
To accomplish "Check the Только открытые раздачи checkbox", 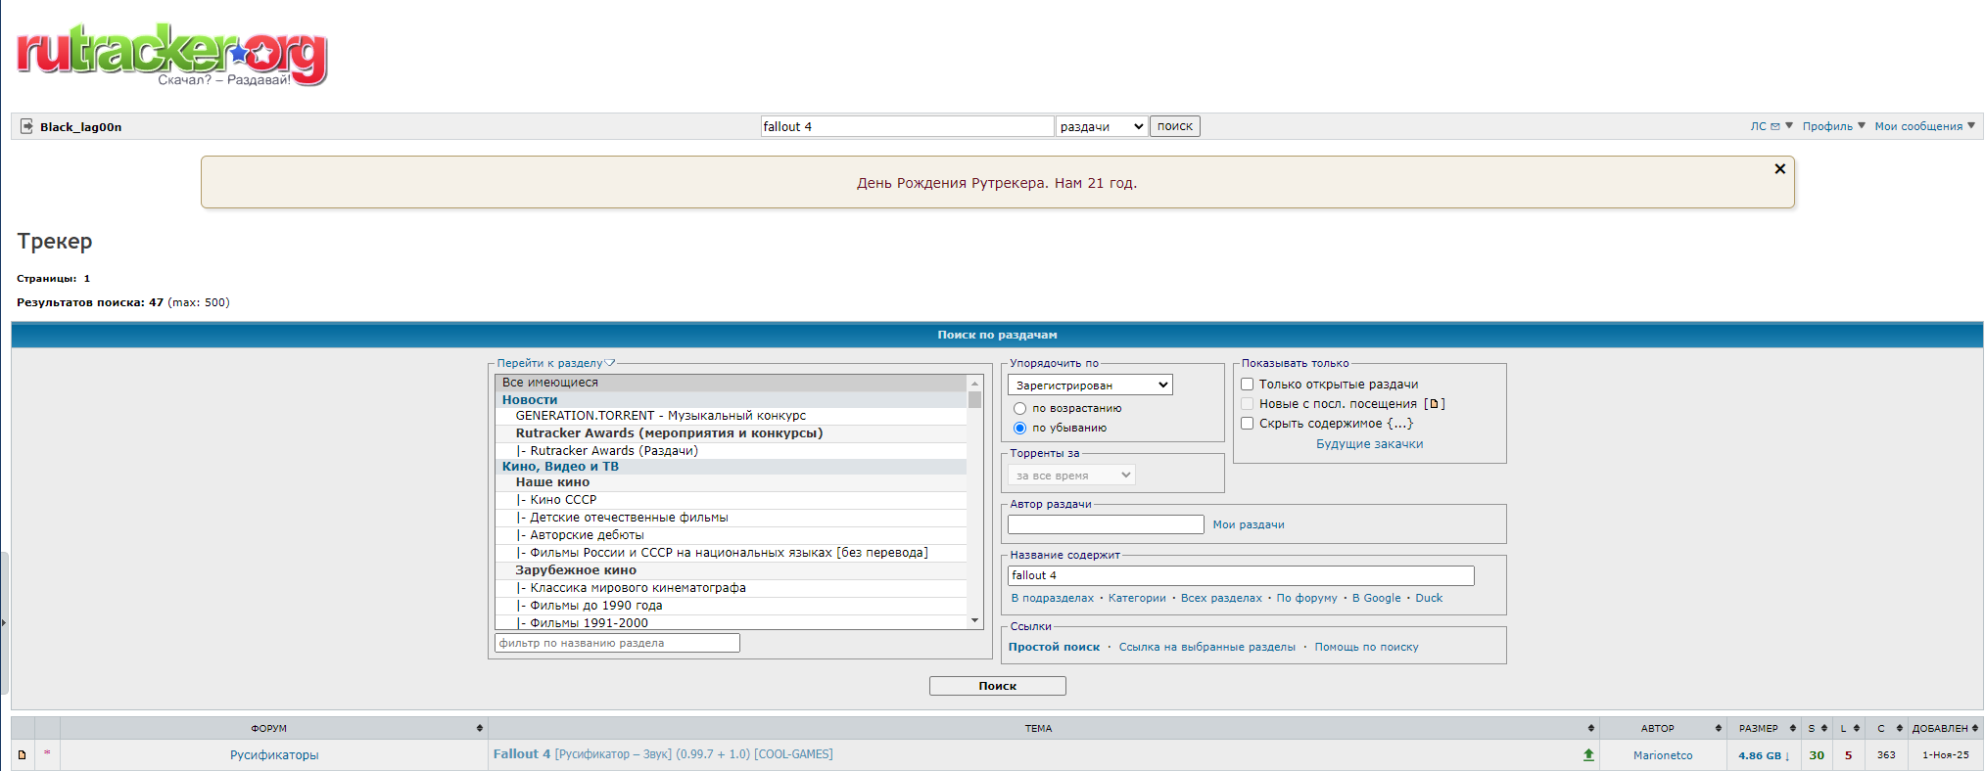I will [x=1248, y=385].
